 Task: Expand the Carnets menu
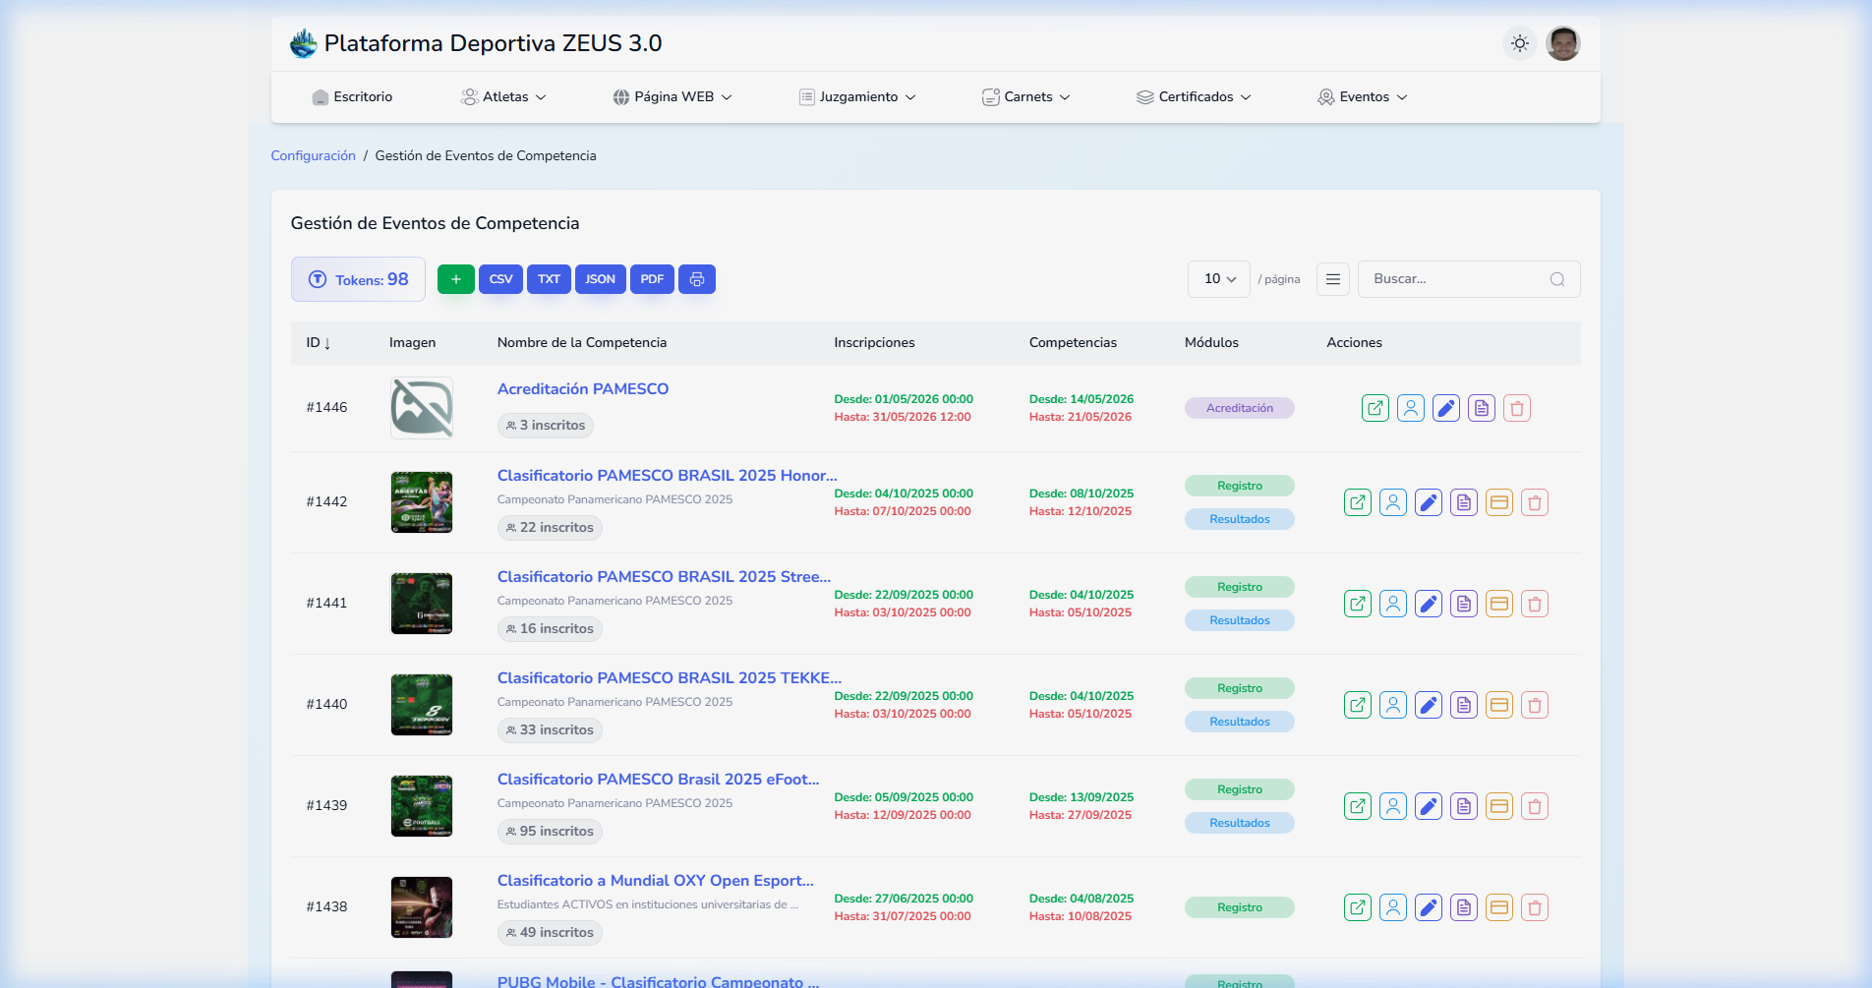pos(1026,96)
